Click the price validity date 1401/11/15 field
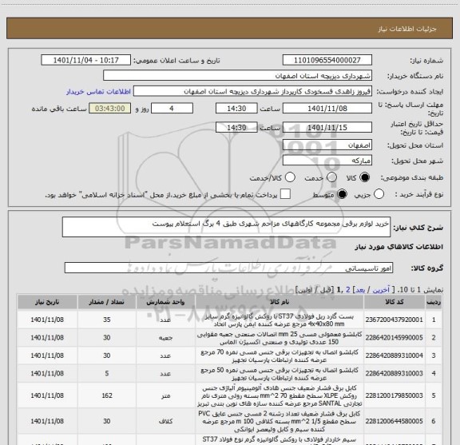Image resolution: width=460 pixels, height=445 pixels. tap(327, 127)
